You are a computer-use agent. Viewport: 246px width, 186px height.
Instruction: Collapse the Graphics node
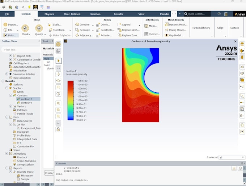(x=7, y=88)
